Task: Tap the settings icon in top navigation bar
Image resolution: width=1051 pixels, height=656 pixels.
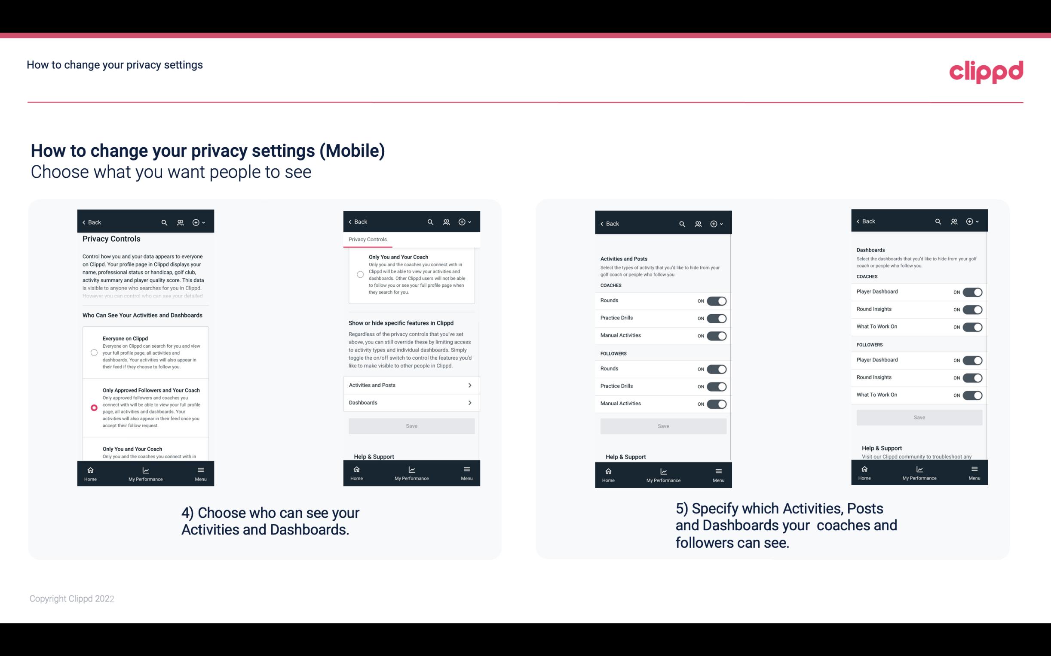Action: coord(196,222)
